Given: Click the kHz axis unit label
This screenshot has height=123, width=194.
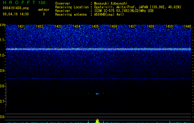Looking at the screenshot, I should point(3,25).
